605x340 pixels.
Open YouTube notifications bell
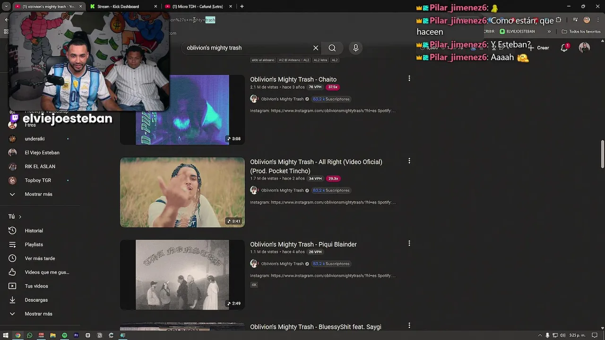click(x=564, y=48)
